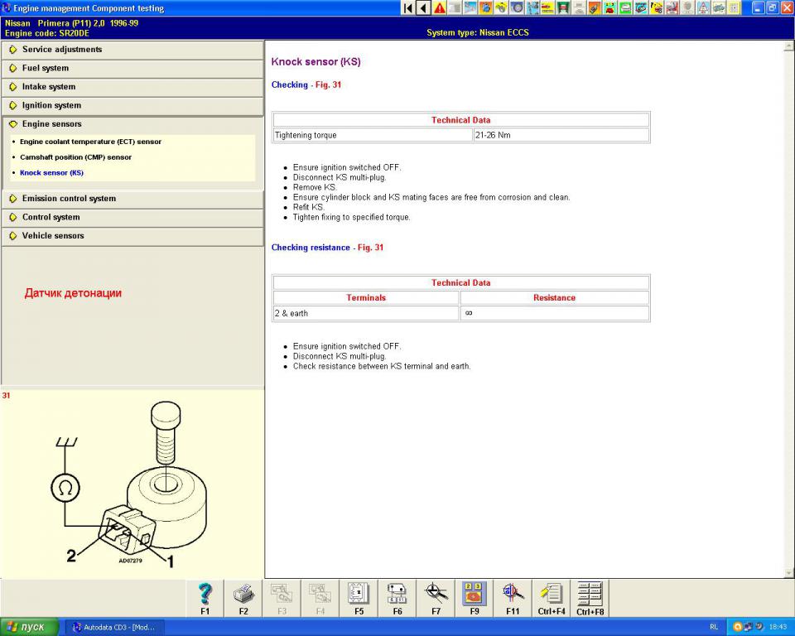Open the F5 component pin data icon
The height and width of the screenshot is (636, 795).
(359, 599)
